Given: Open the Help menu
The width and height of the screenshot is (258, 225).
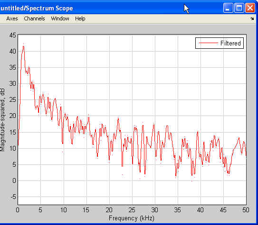Looking at the screenshot, I should pos(80,18).
